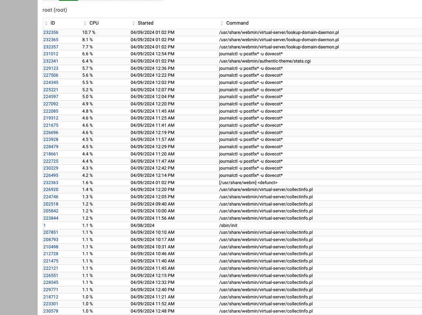Open process ID 231012
Image resolution: width=422 pixels, height=315 pixels.
[x=51, y=54]
